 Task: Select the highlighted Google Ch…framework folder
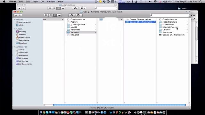point(140,22)
